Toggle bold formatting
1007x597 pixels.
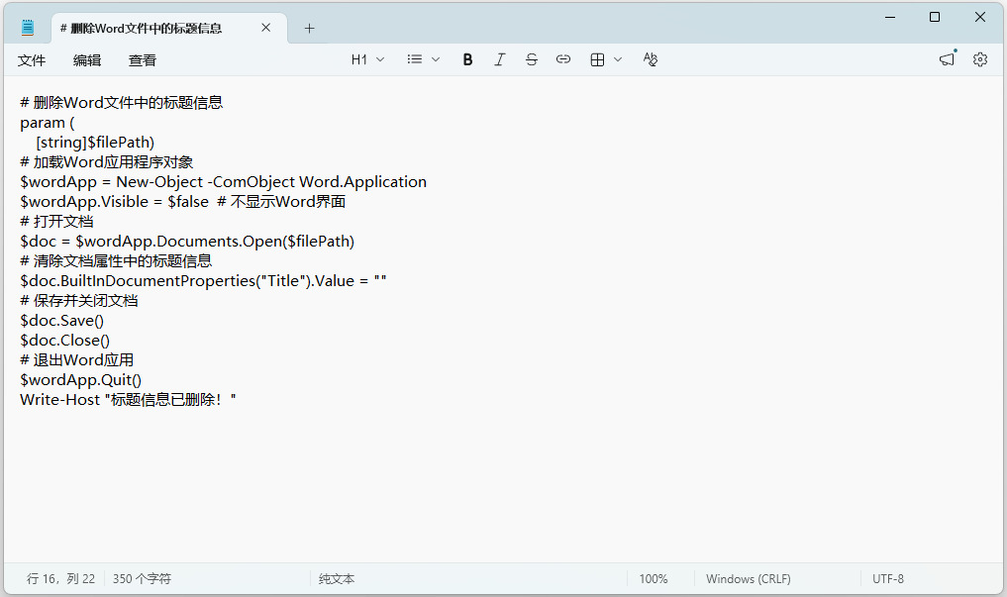pos(467,59)
